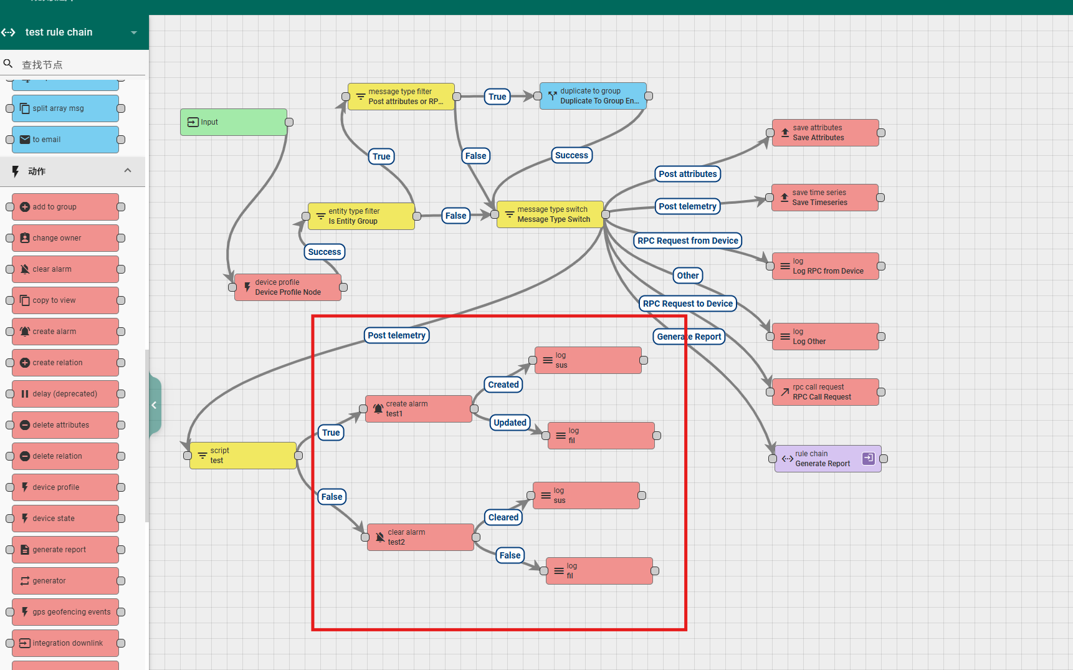Click upload icon on Save Attributes node
The width and height of the screenshot is (1073, 670).
pos(784,133)
